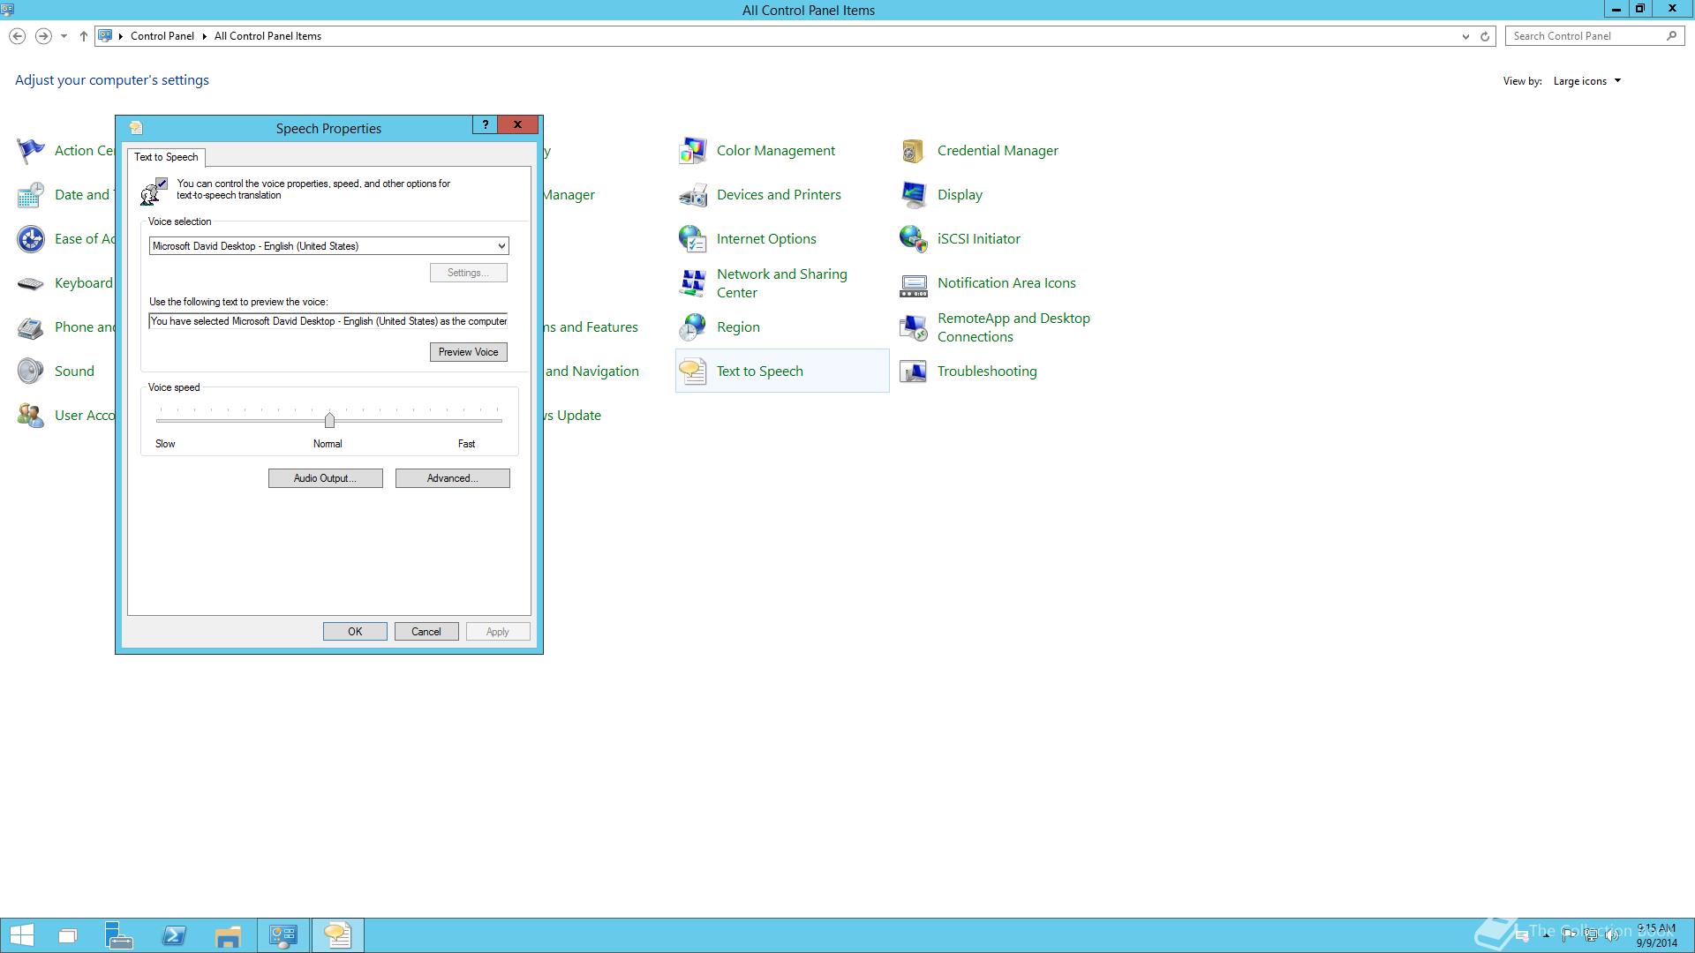Viewport: 1695px width, 953px height.
Task: Click the Text to Speech icon
Action: [693, 371]
